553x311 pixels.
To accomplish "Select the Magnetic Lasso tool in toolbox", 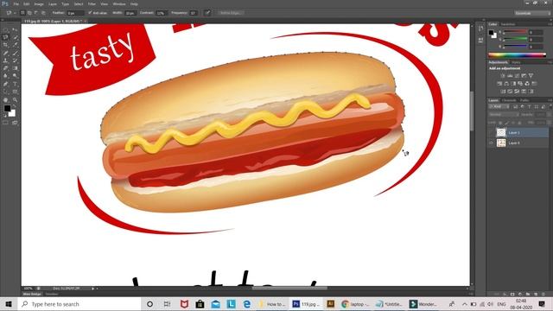I will click(x=6, y=37).
